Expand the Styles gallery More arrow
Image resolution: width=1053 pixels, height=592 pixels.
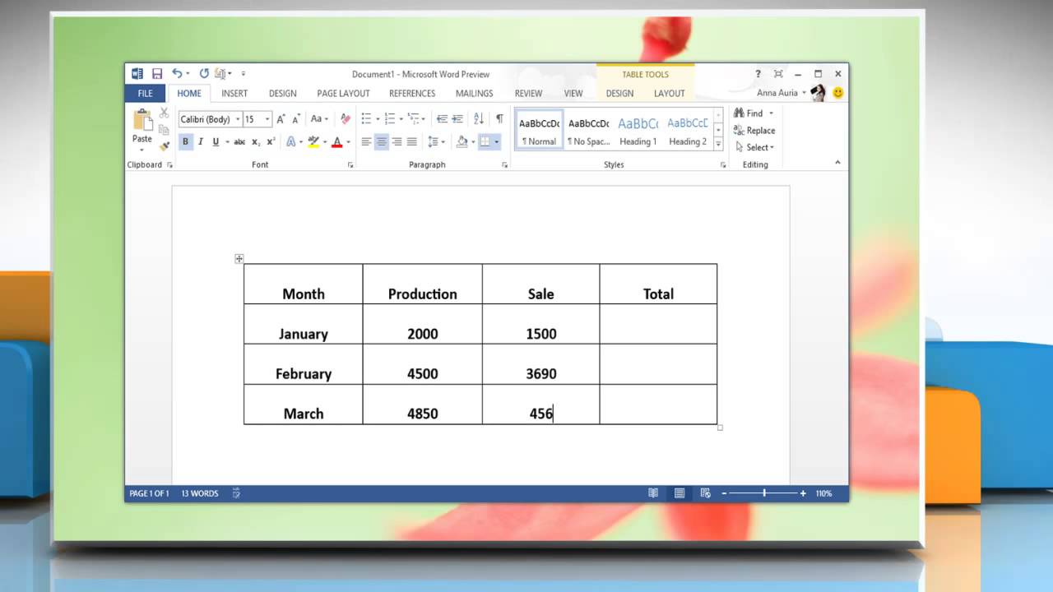coord(718,144)
